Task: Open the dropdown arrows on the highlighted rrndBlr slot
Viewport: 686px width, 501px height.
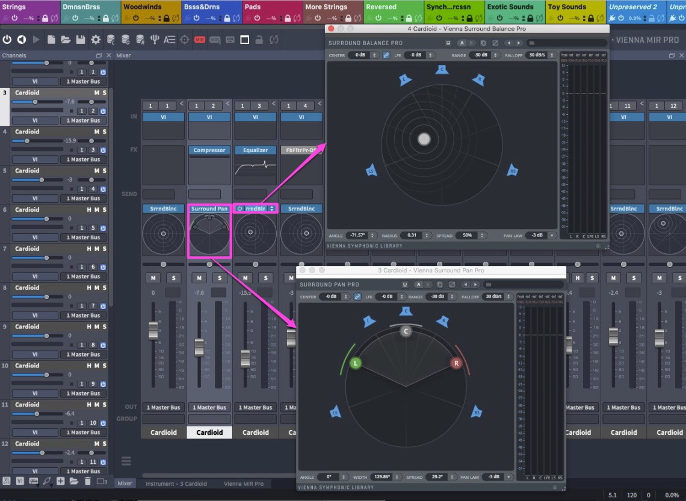Action: (272, 209)
